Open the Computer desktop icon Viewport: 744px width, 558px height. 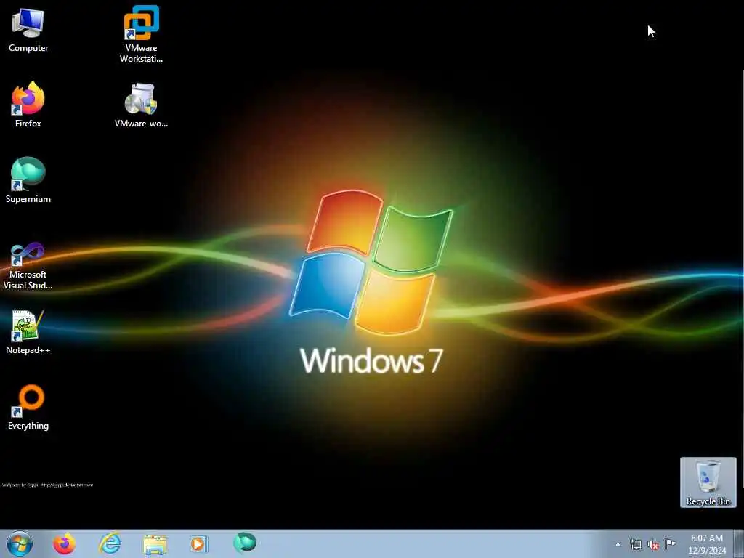tap(28, 31)
